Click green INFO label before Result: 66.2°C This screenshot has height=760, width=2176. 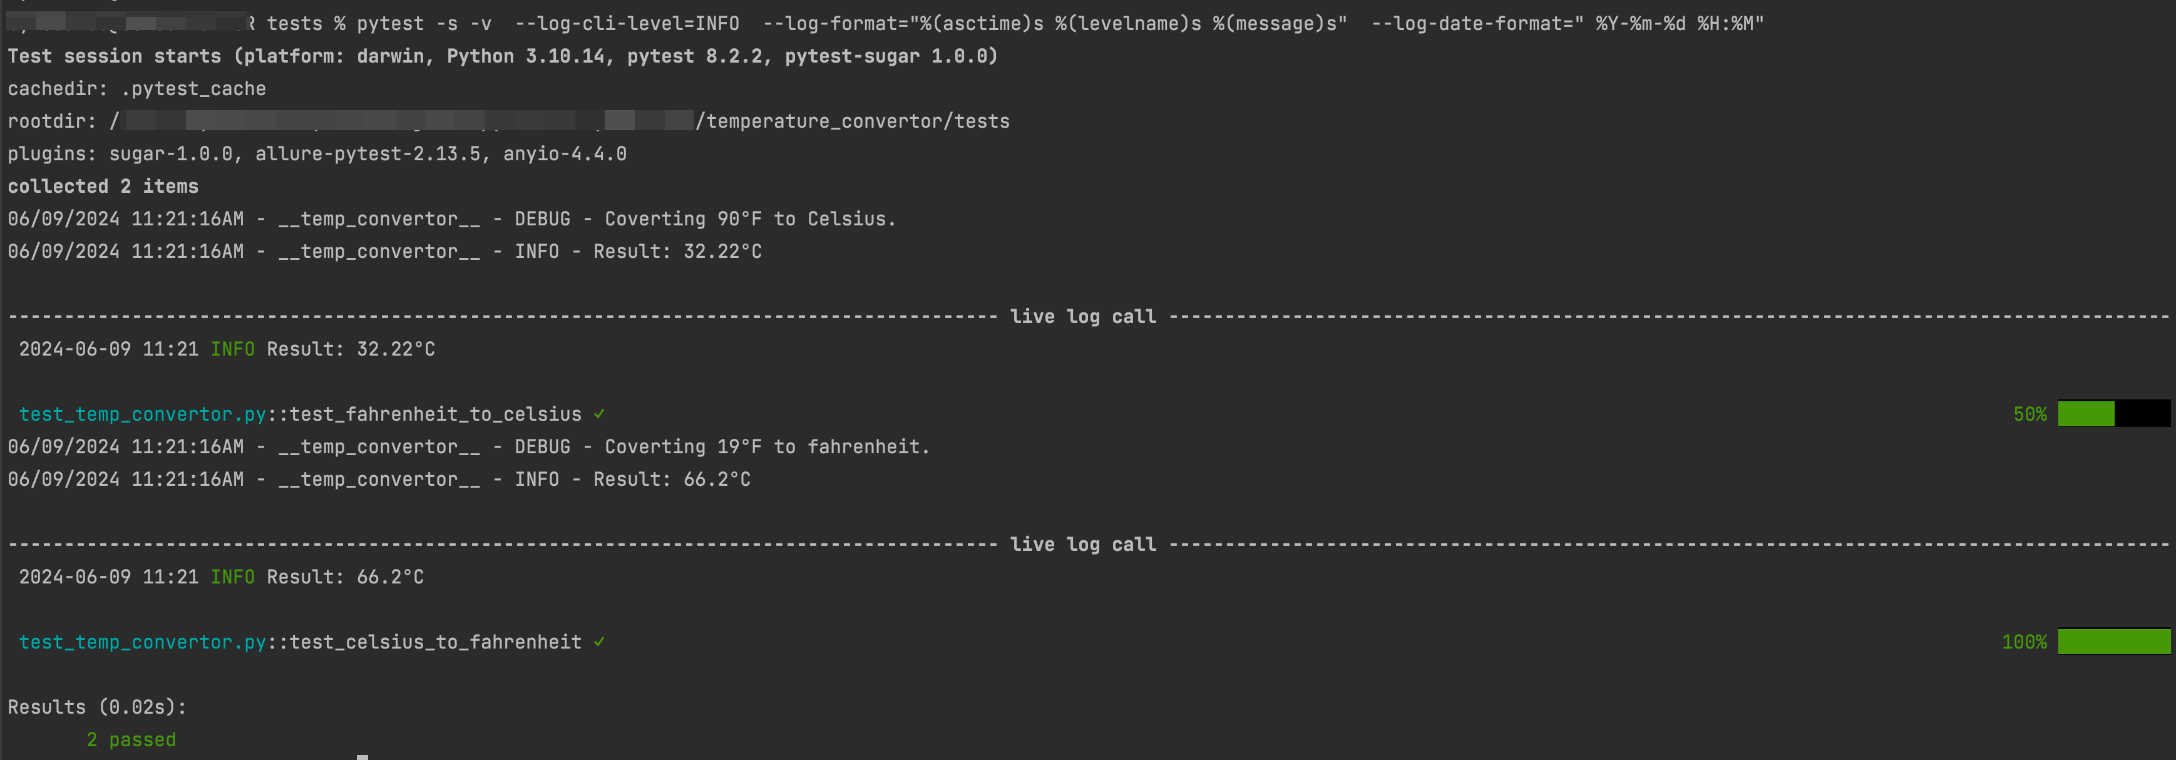(232, 578)
